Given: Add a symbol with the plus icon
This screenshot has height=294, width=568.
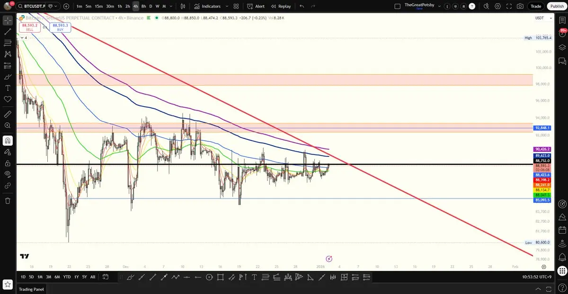Looking at the screenshot, I should tap(66, 6).
